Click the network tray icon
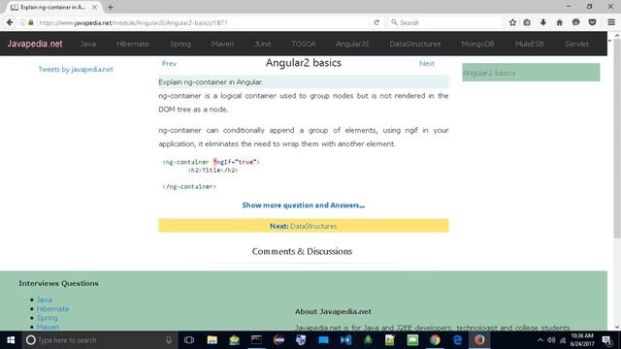Image resolution: width=621 pixels, height=349 pixels. tap(563, 340)
